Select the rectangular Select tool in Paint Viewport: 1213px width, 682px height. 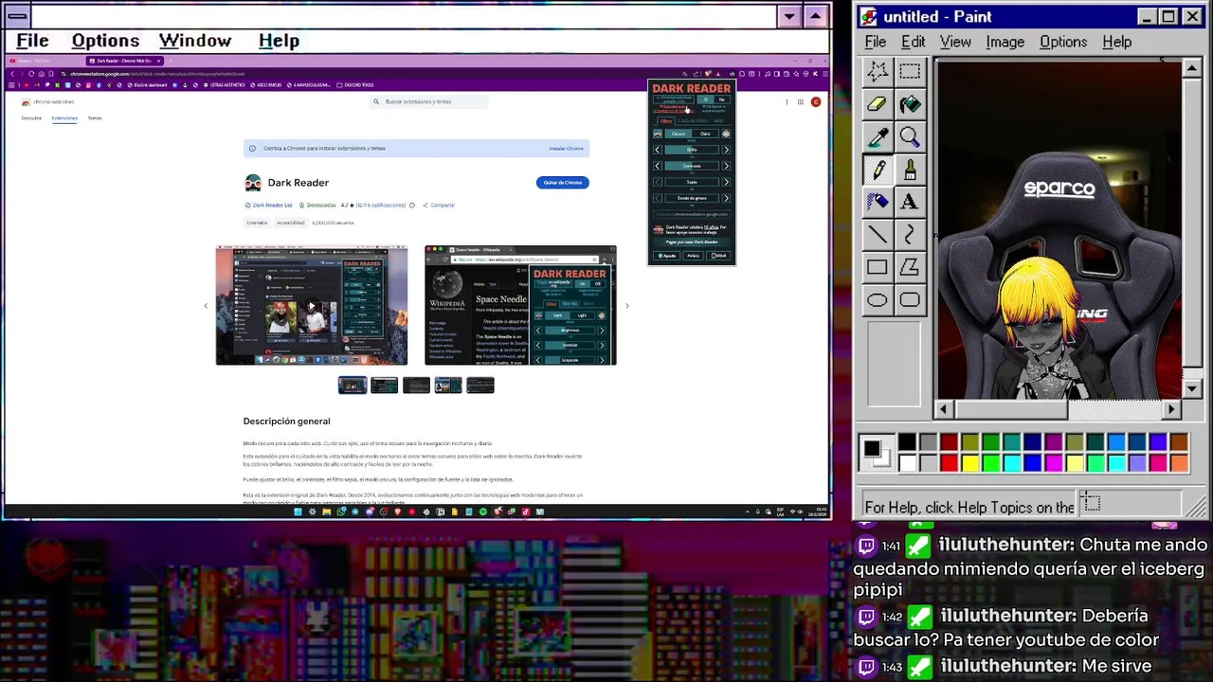tap(910, 71)
